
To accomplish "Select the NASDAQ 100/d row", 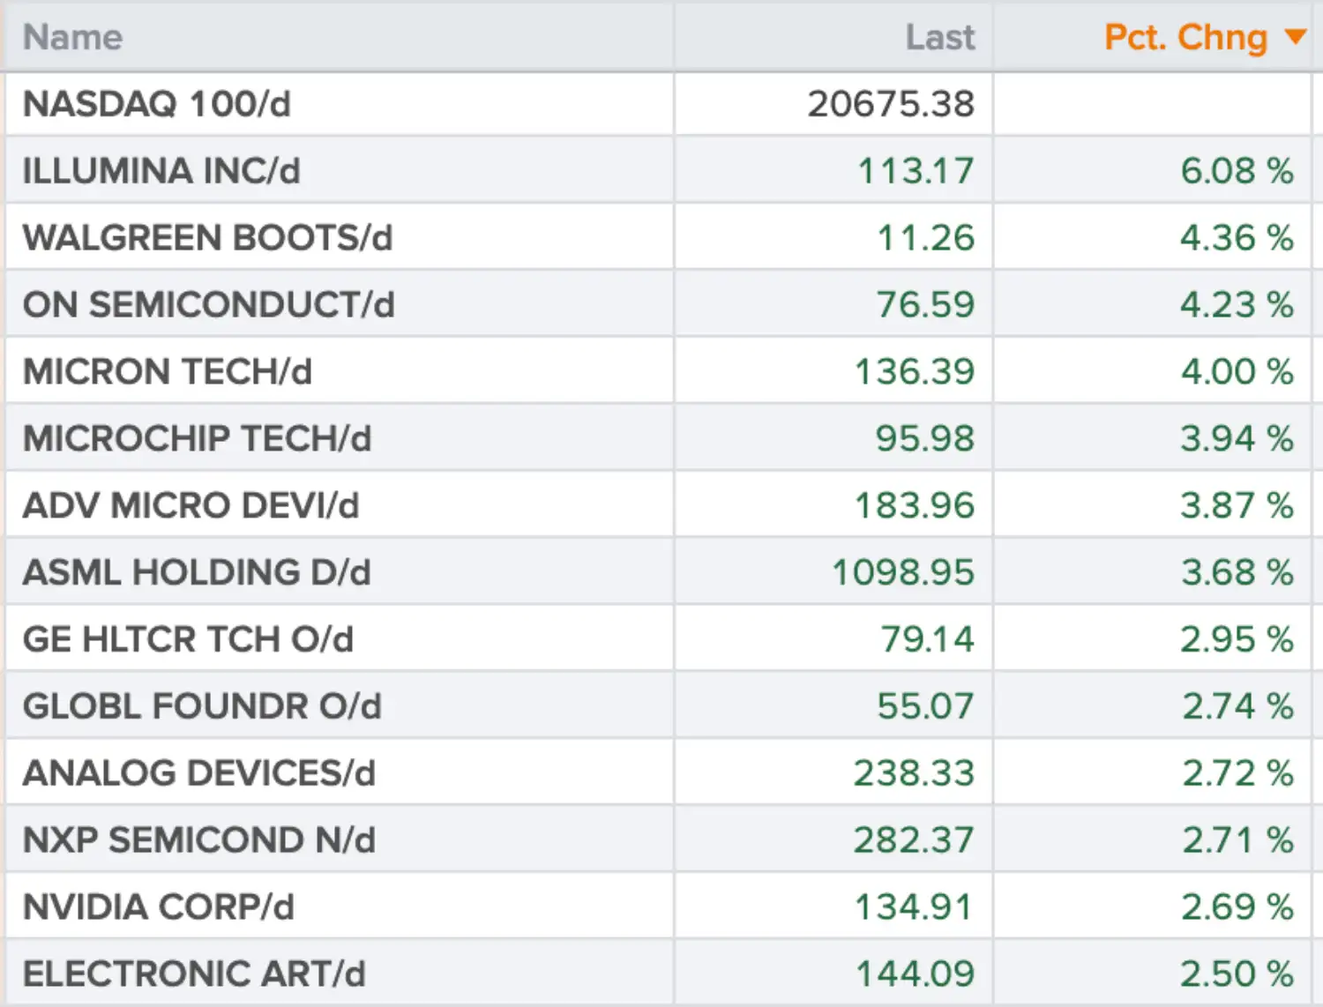I will 659,104.
